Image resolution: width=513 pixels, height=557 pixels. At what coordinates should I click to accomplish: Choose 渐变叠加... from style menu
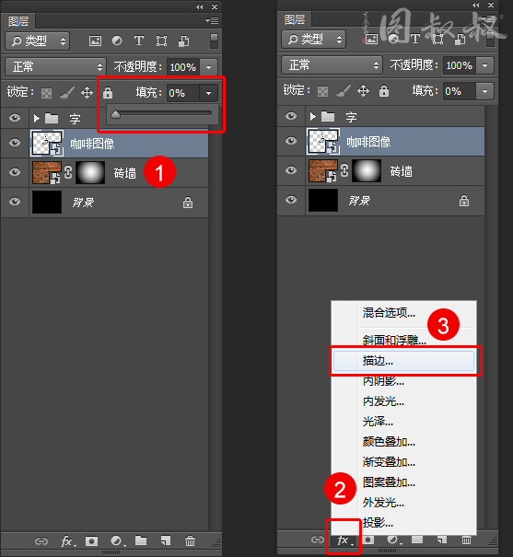[389, 462]
